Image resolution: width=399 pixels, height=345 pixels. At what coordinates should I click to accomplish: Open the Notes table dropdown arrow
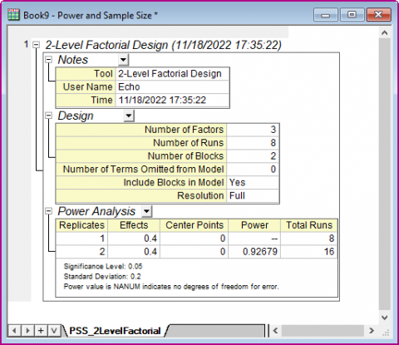pos(123,60)
